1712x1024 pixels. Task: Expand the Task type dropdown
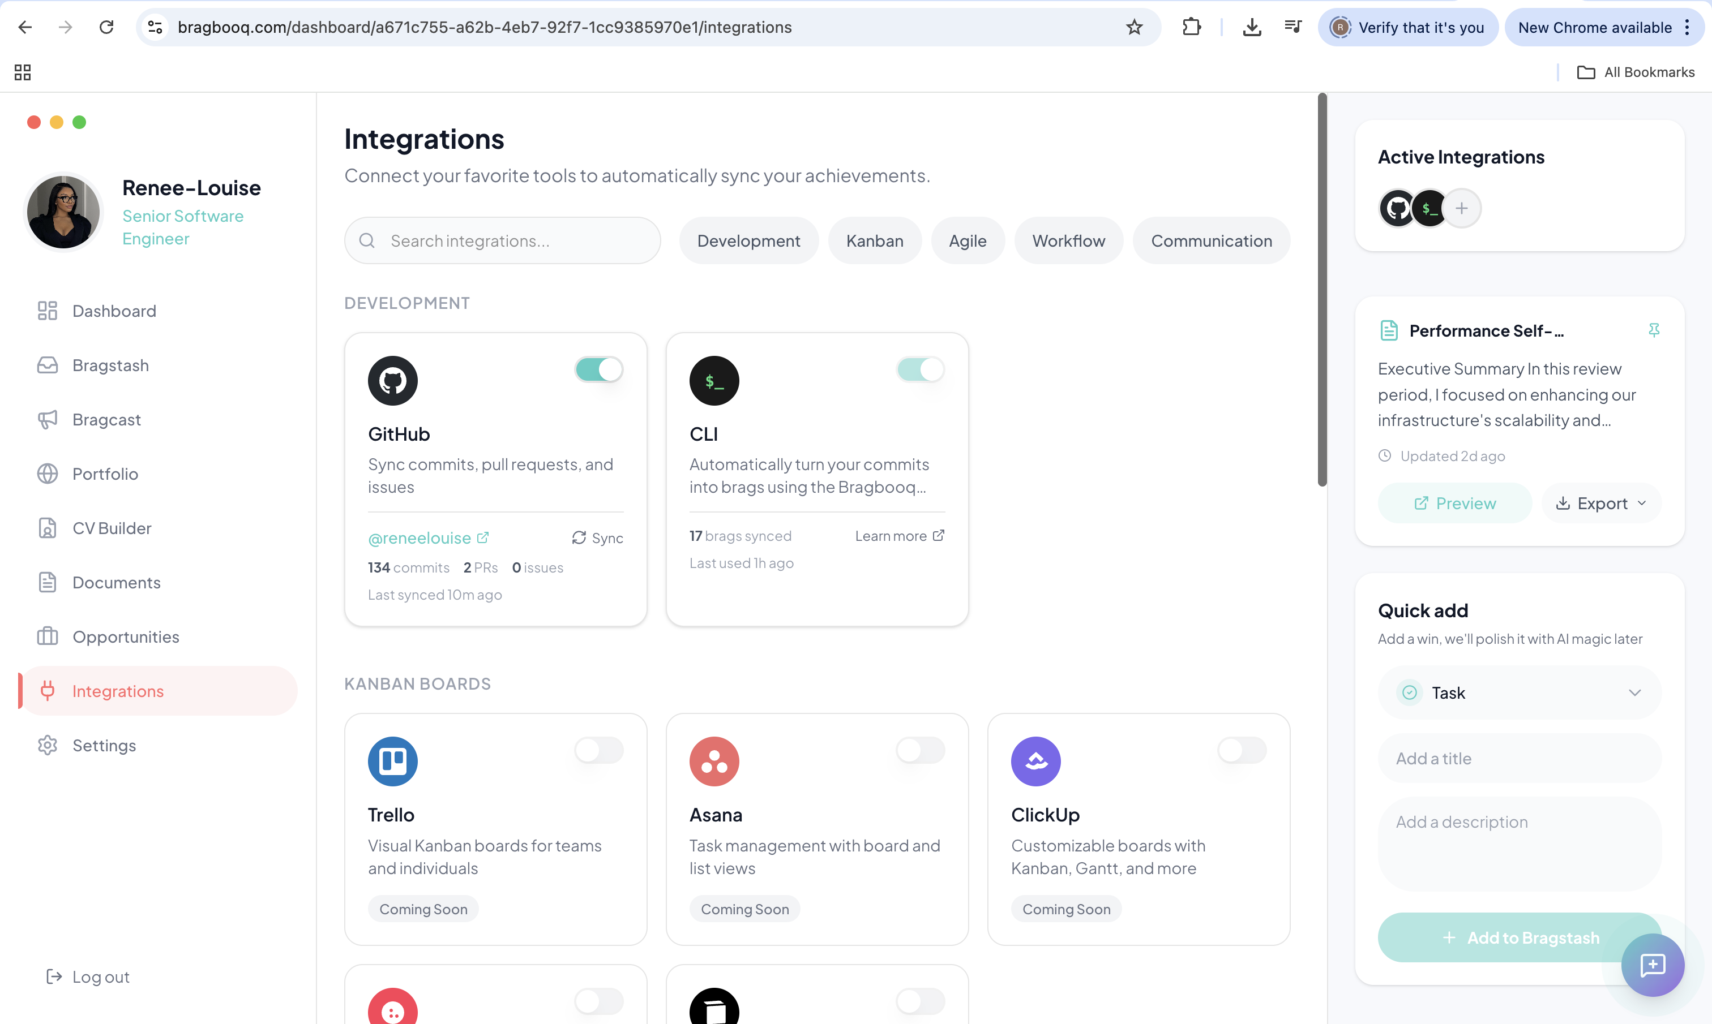(x=1634, y=692)
